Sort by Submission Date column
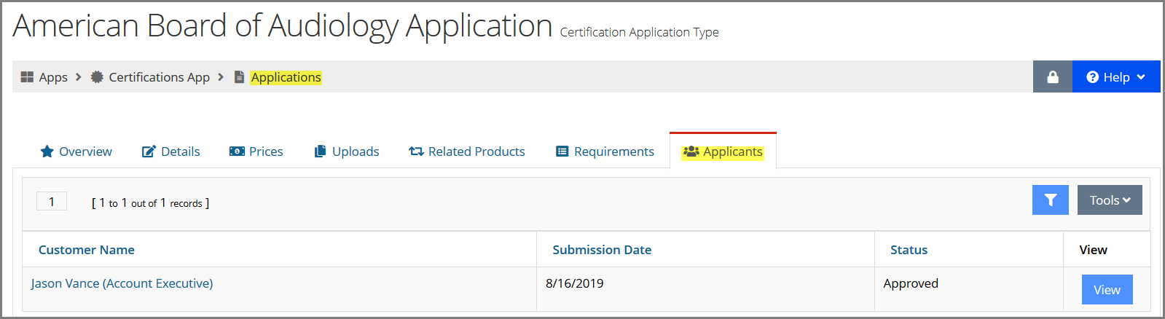Viewport: 1165px width, 319px height. pos(602,250)
